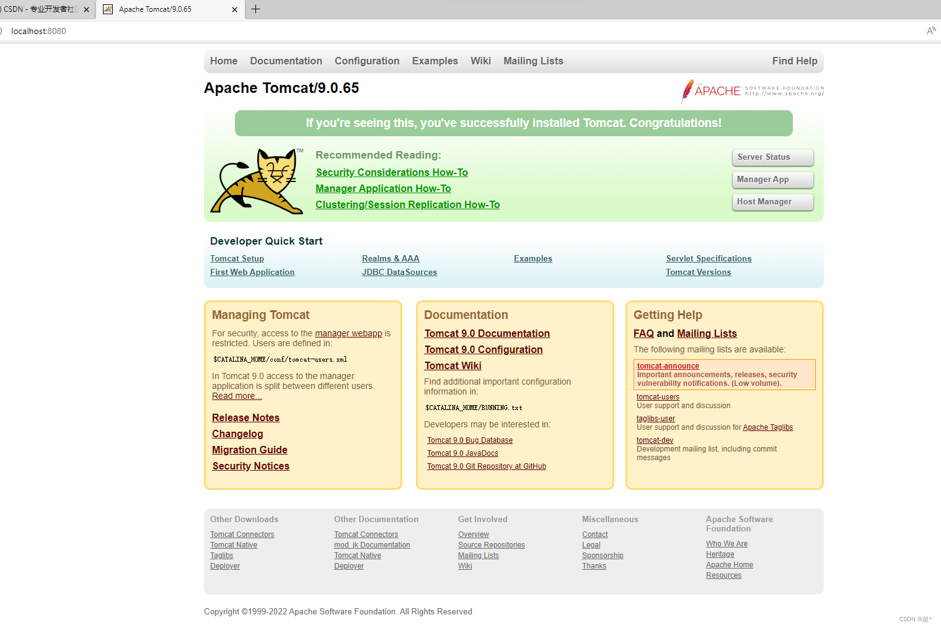Open the Tomcat Wiki link
The image size is (941, 628).
pos(453,365)
